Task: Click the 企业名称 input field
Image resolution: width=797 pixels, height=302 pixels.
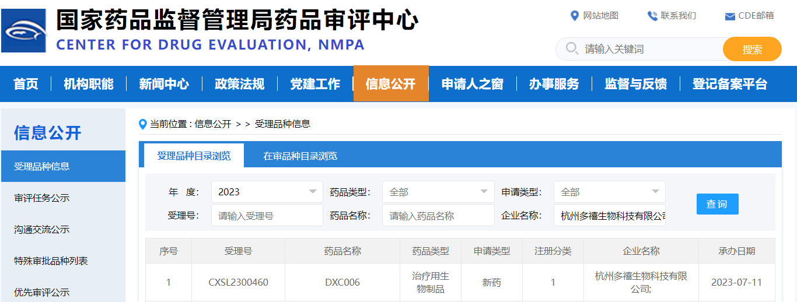Action: pyautogui.click(x=609, y=216)
